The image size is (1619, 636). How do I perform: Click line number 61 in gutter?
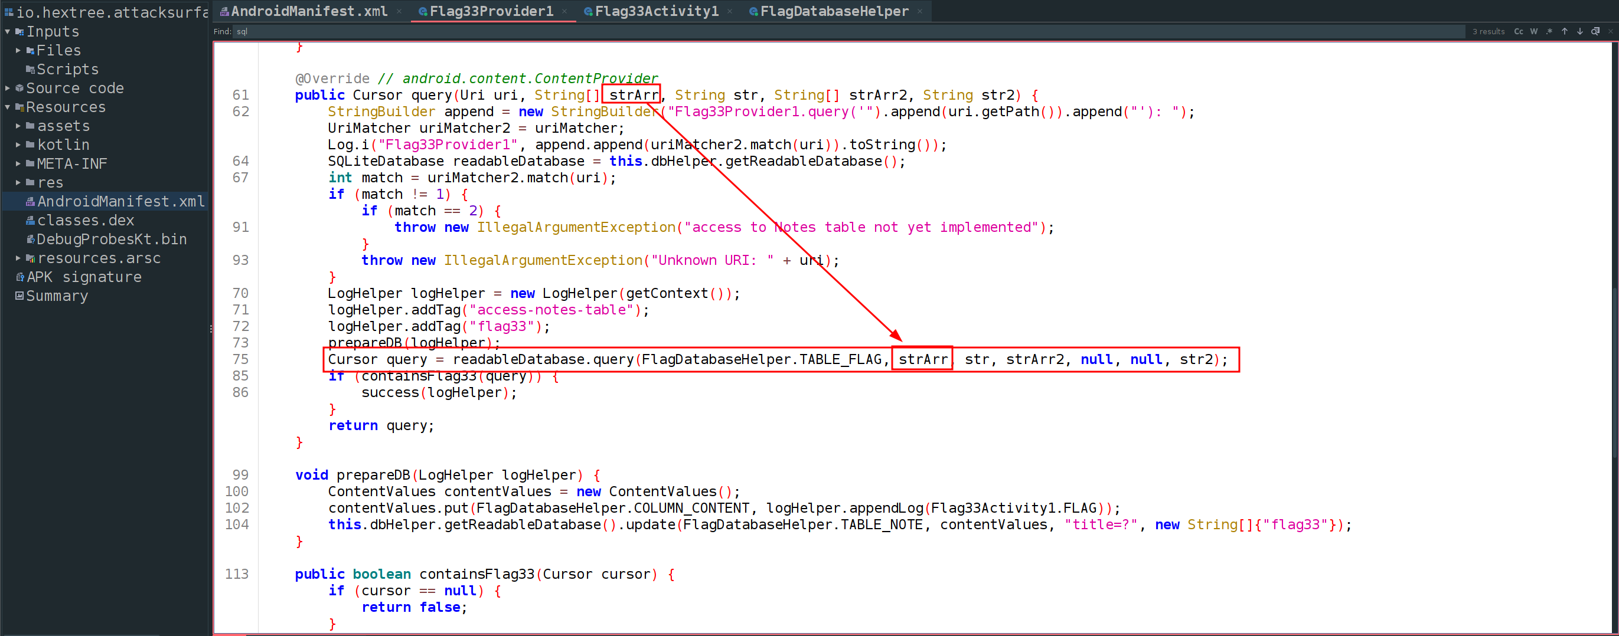(x=241, y=96)
